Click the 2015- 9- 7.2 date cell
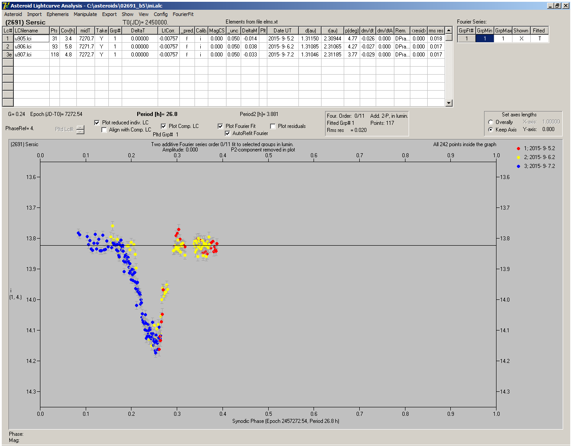This screenshot has height=446, width=572. pyautogui.click(x=283, y=55)
